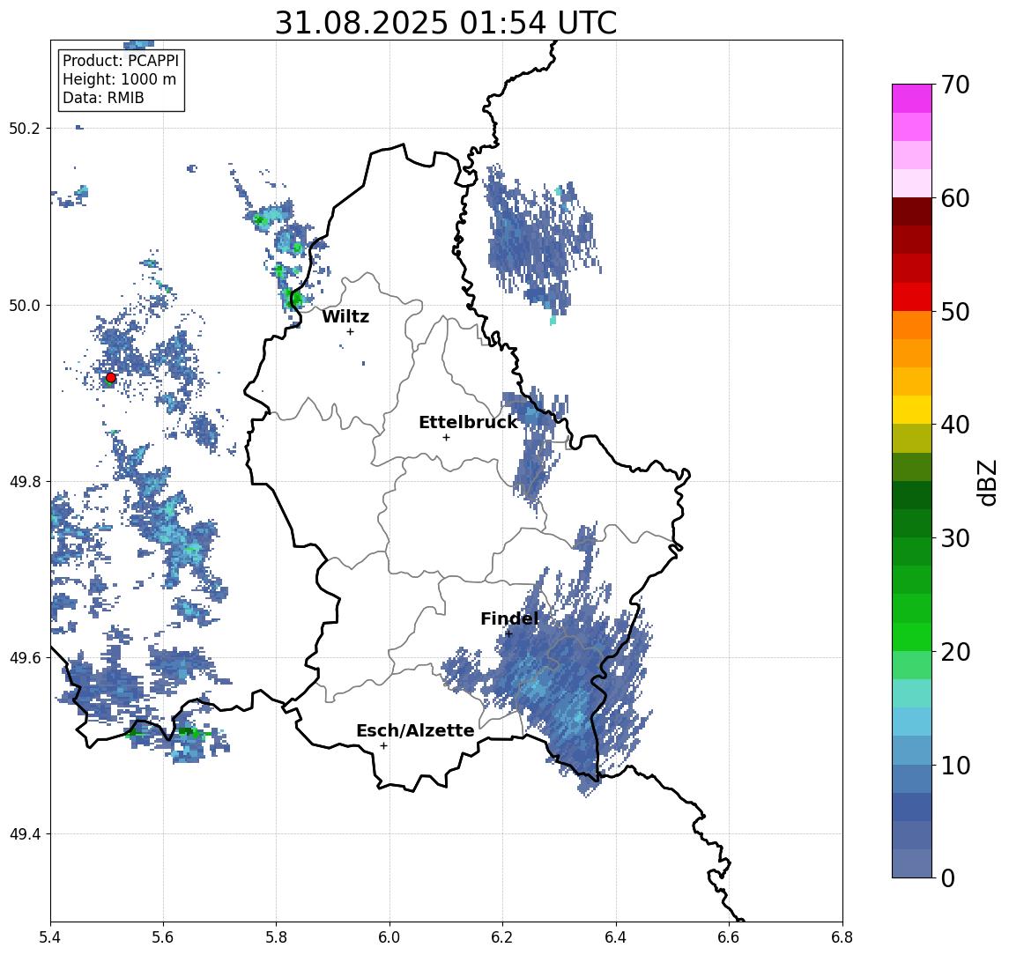Click the longitude tick label 6.2

pos(502,937)
